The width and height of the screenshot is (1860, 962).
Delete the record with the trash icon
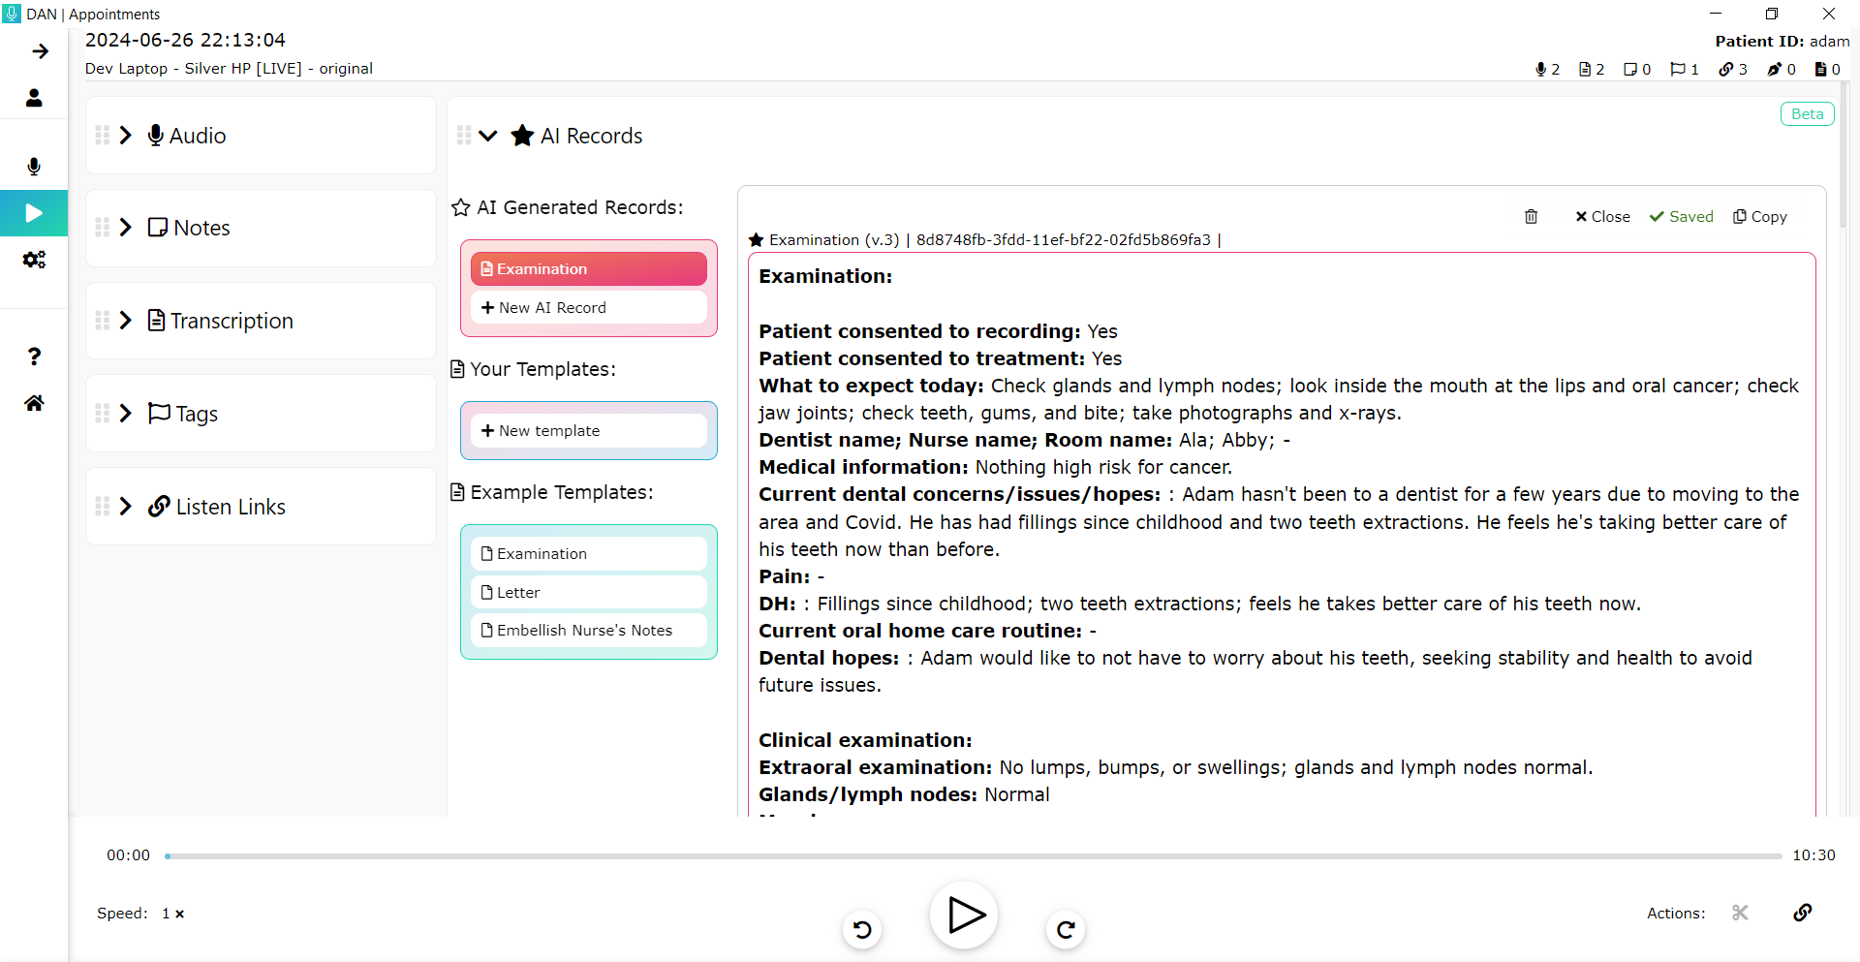[x=1531, y=216]
